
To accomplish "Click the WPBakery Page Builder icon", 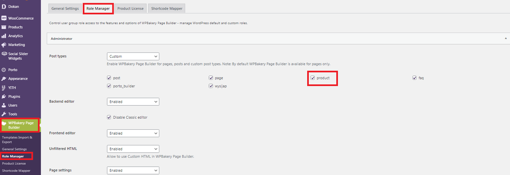I will coord(4,123).
